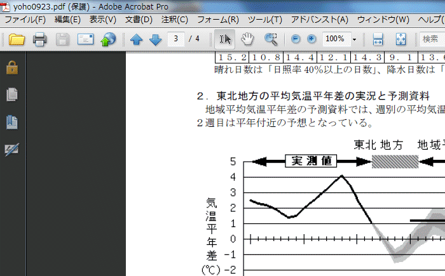Click the zoom out minus button

(296, 39)
